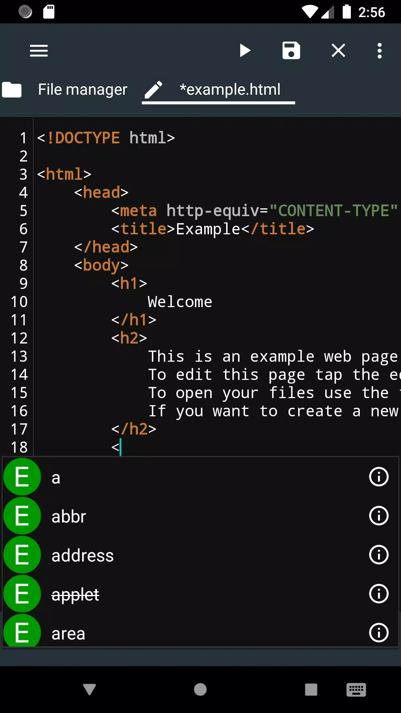401x713 pixels.
Task: Show info for the 'area' suggestion
Action: click(x=379, y=633)
